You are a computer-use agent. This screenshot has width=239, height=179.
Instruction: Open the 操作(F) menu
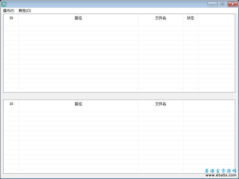pyautogui.click(x=9, y=11)
